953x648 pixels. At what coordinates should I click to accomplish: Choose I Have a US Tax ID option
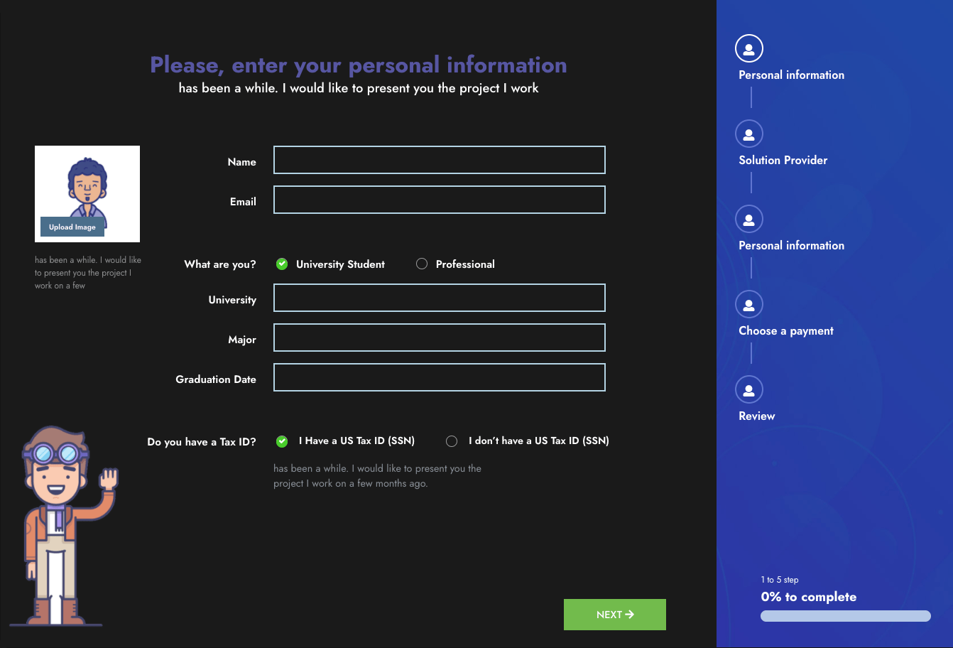pyautogui.click(x=282, y=441)
